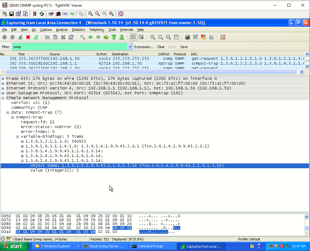310x251 pixels.
Task: Click the packet list horizontal scrollbar
Action: pyautogui.click(x=151, y=72)
